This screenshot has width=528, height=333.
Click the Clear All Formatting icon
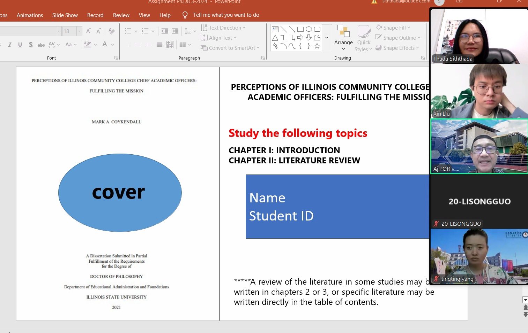(112, 31)
